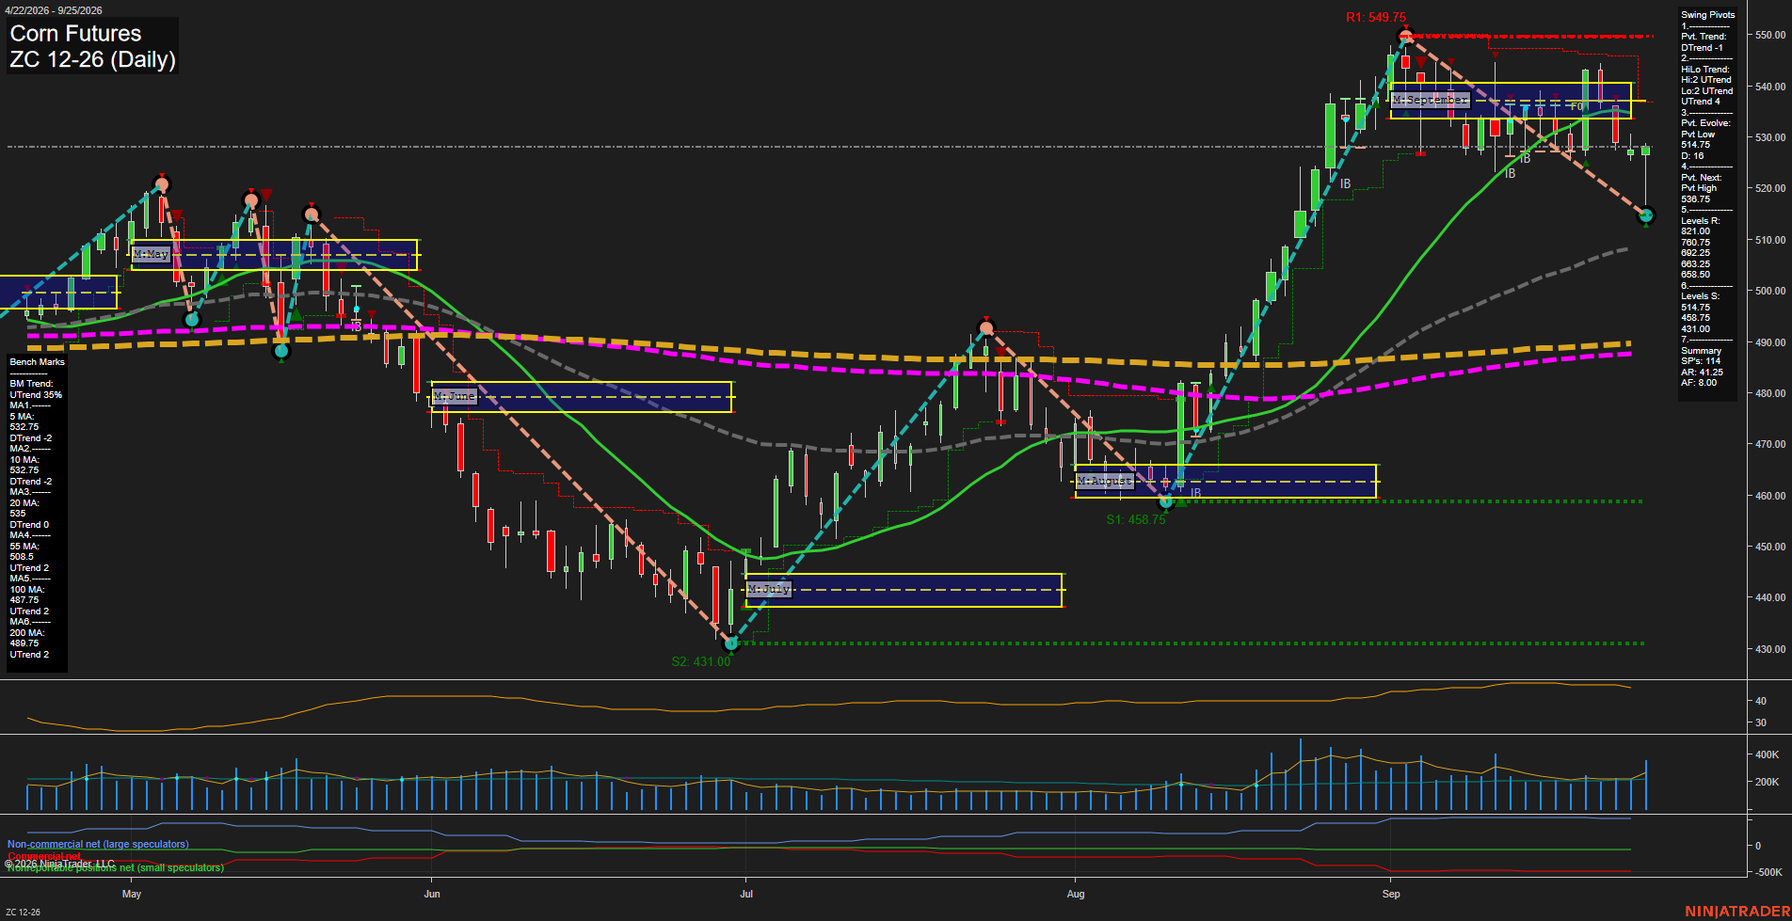Click the 55 MA: label
1792x921 pixels.
click(x=24, y=547)
